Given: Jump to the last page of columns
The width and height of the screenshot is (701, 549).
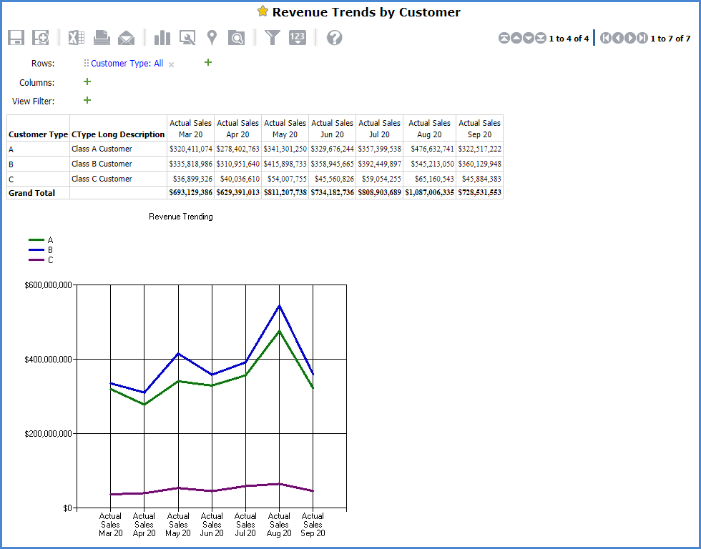Looking at the screenshot, I should [x=642, y=38].
